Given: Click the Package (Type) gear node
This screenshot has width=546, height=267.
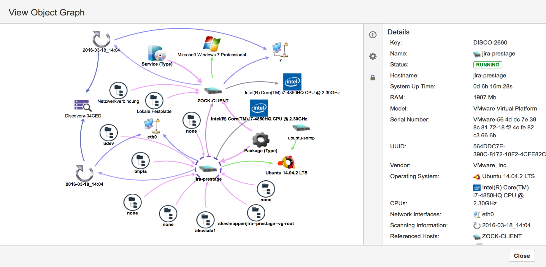Looking at the screenshot, I should pos(261,140).
